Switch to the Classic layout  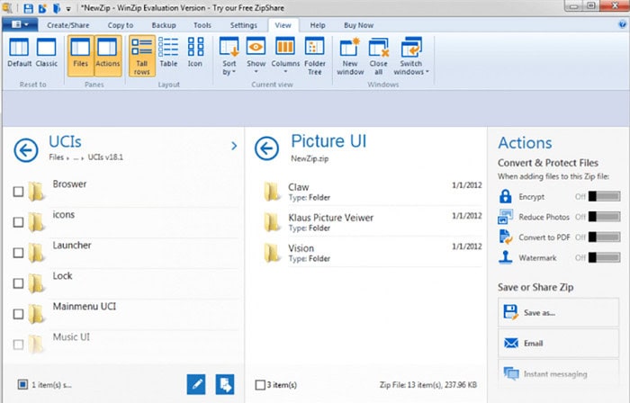(x=46, y=52)
